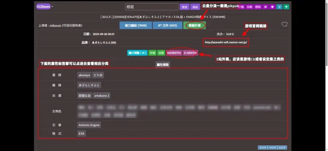The height and width of the screenshot is (151, 328).
Task: Focus the 標題 search input field
Action: 152,7
